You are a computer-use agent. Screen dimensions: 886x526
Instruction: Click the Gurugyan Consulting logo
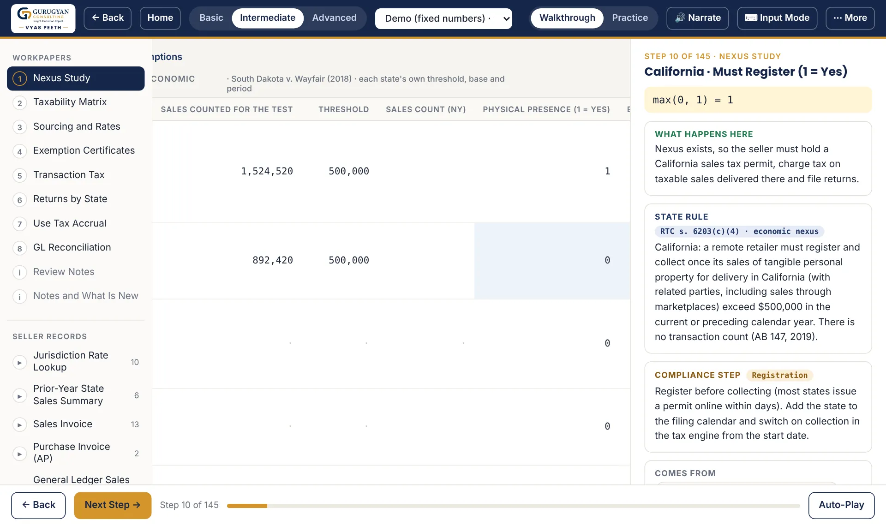43,18
